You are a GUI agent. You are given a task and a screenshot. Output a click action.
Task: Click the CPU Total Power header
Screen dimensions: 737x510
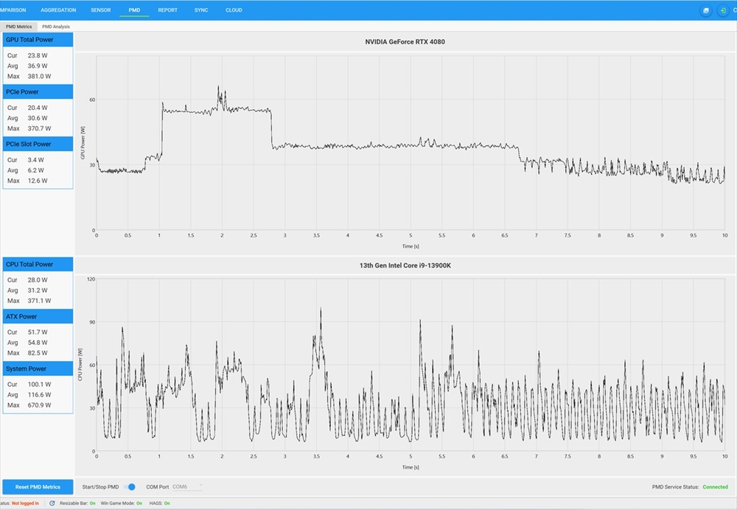38,264
